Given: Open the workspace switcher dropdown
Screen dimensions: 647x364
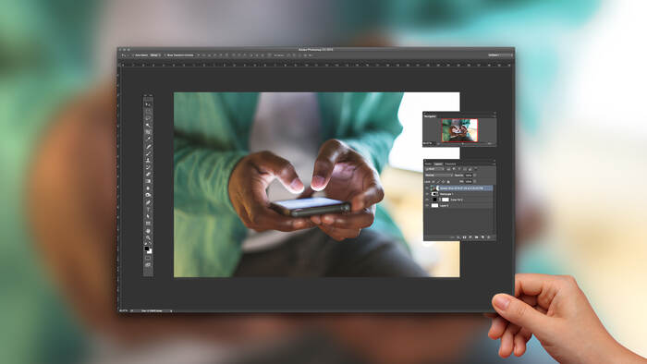Looking at the screenshot, I should (x=500, y=55).
